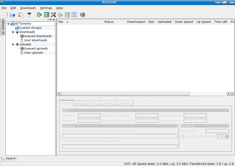Click the Tracker Status field

(x=195, y=115)
